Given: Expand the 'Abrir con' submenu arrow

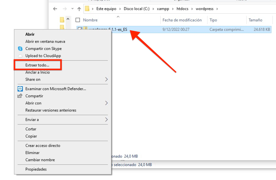Looking at the screenshot, I should (106, 103).
